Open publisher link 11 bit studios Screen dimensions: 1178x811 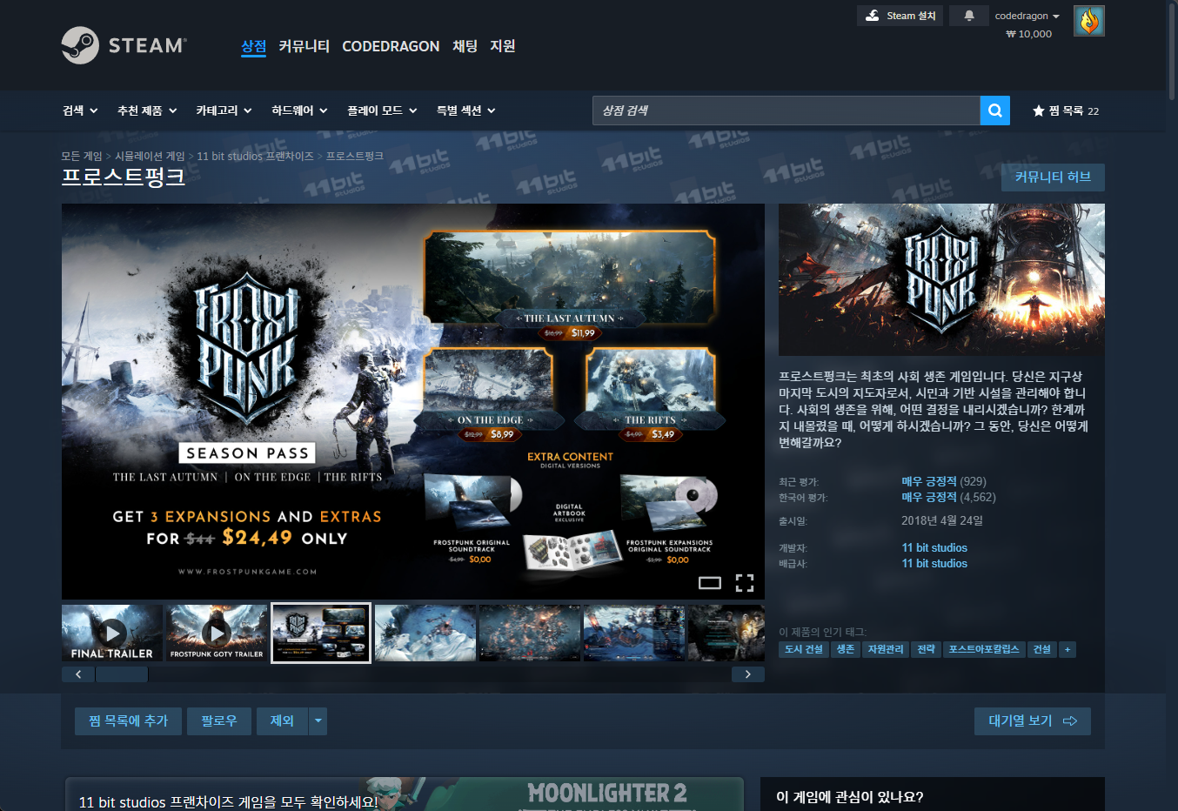pyautogui.click(x=934, y=563)
